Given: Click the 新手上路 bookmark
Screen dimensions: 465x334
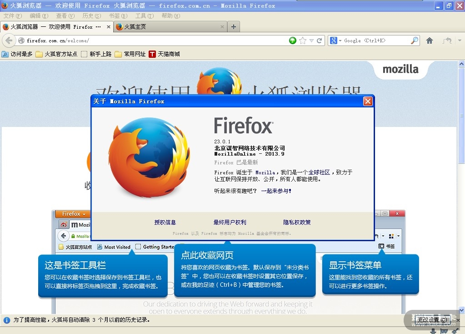Looking at the screenshot, I should point(96,54).
